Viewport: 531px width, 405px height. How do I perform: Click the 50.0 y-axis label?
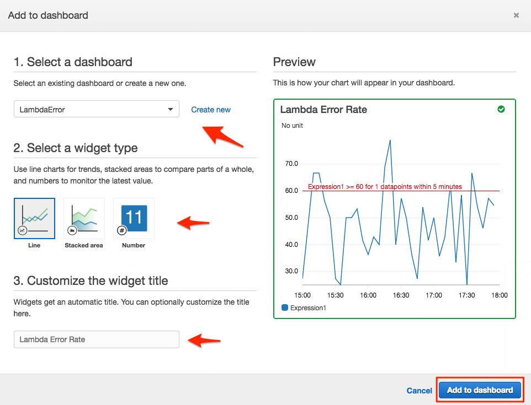click(x=291, y=217)
